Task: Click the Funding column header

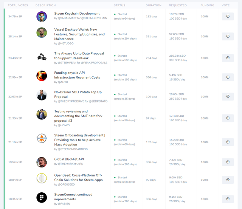Action: pos(207,5)
